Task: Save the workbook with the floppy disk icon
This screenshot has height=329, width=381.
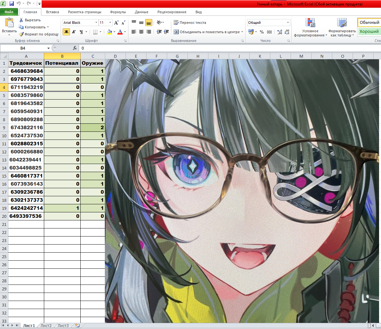Action: click(11, 4)
